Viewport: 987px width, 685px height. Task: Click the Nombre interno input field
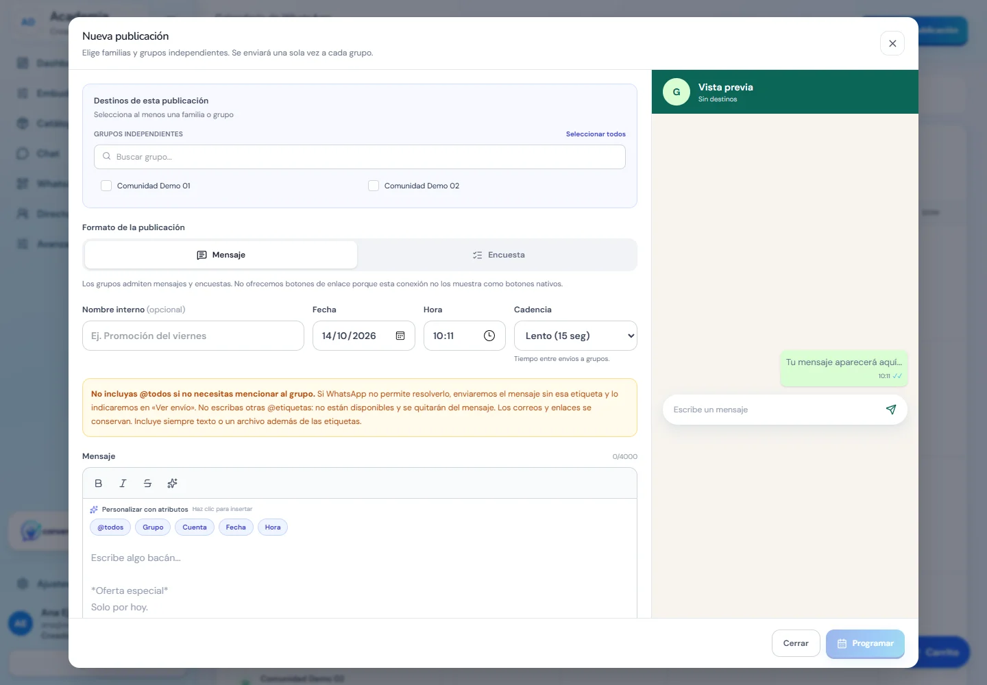pyautogui.click(x=193, y=336)
